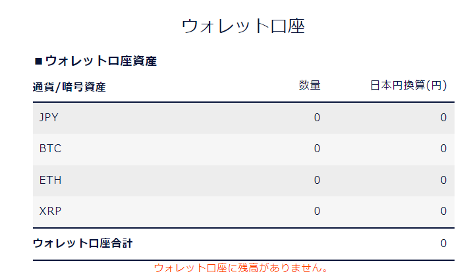Image resolution: width=473 pixels, height=280 pixels.
Task: Click the ETH yen-equivalent value
Action: tap(443, 180)
